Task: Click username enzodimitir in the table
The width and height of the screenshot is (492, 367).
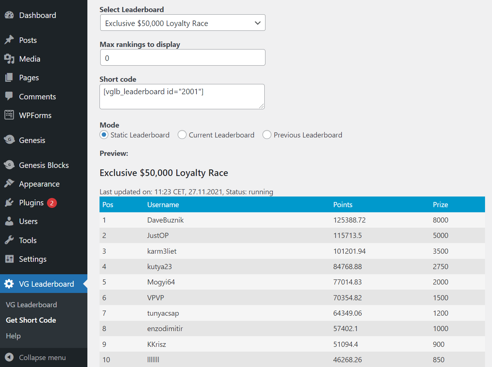Action: coord(165,329)
